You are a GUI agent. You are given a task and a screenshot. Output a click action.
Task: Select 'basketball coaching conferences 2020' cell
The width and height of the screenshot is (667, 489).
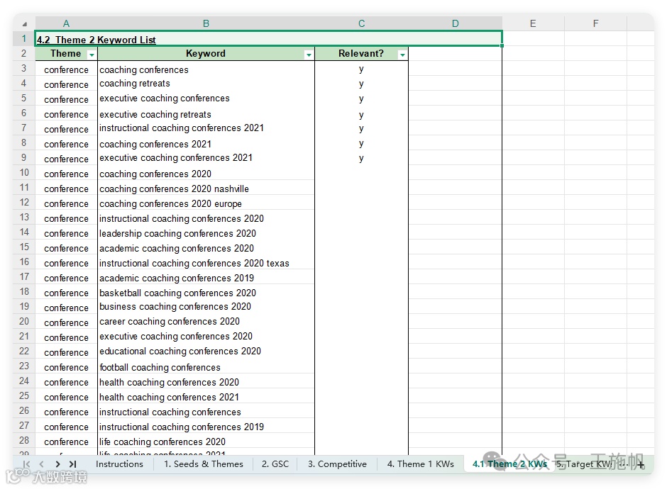tap(206, 292)
